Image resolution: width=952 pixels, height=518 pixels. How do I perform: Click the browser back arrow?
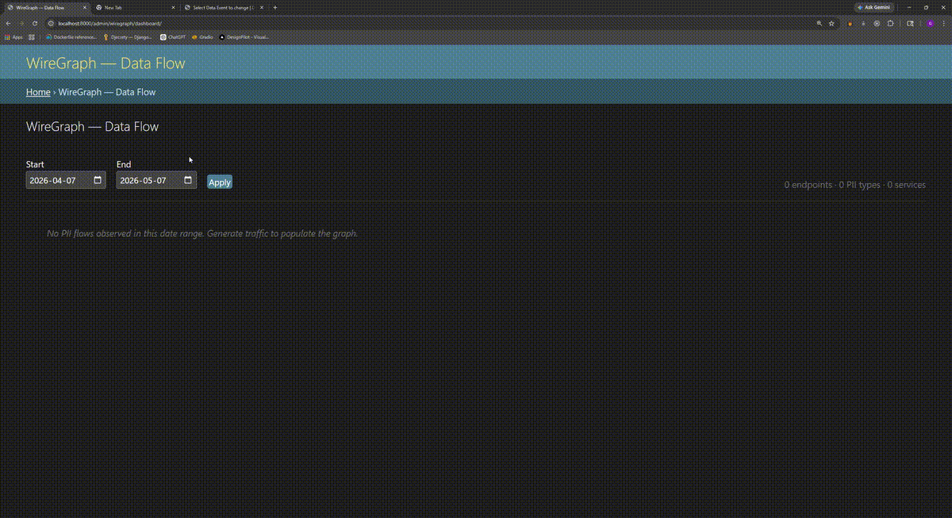(8, 24)
